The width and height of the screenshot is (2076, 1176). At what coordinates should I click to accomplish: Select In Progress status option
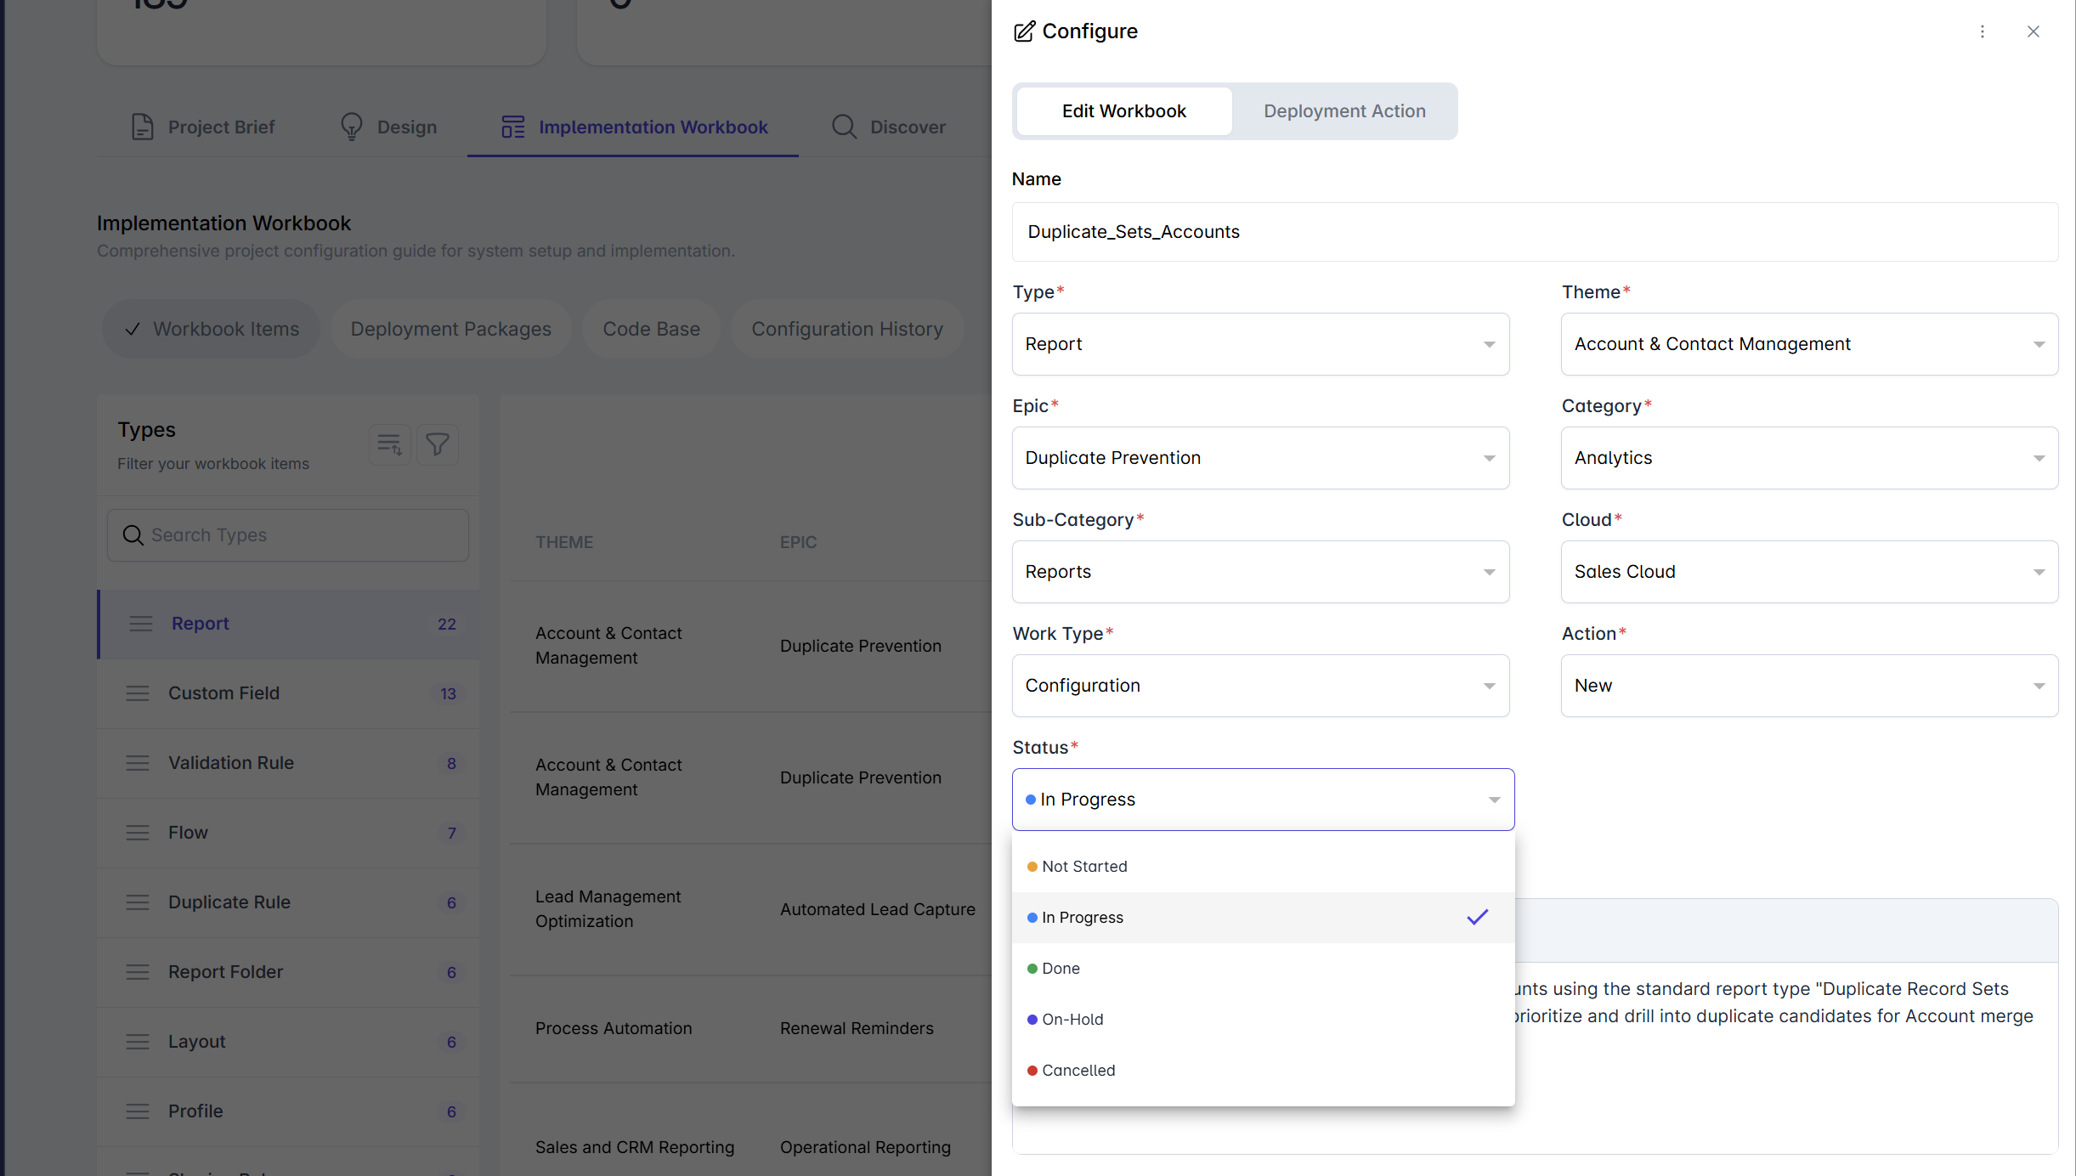click(x=1263, y=918)
